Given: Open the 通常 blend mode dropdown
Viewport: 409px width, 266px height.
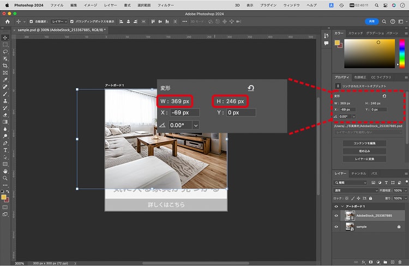Looking at the screenshot, I should (x=356, y=191).
